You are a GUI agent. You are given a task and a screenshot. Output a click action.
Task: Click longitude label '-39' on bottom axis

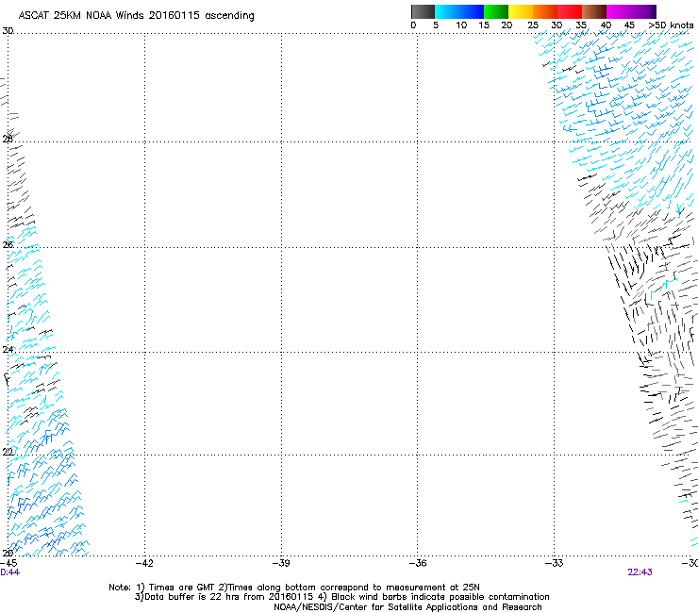(x=281, y=563)
